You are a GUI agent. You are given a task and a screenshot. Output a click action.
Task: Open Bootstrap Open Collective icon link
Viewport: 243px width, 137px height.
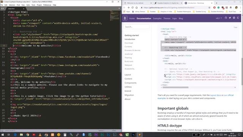point(238,18)
